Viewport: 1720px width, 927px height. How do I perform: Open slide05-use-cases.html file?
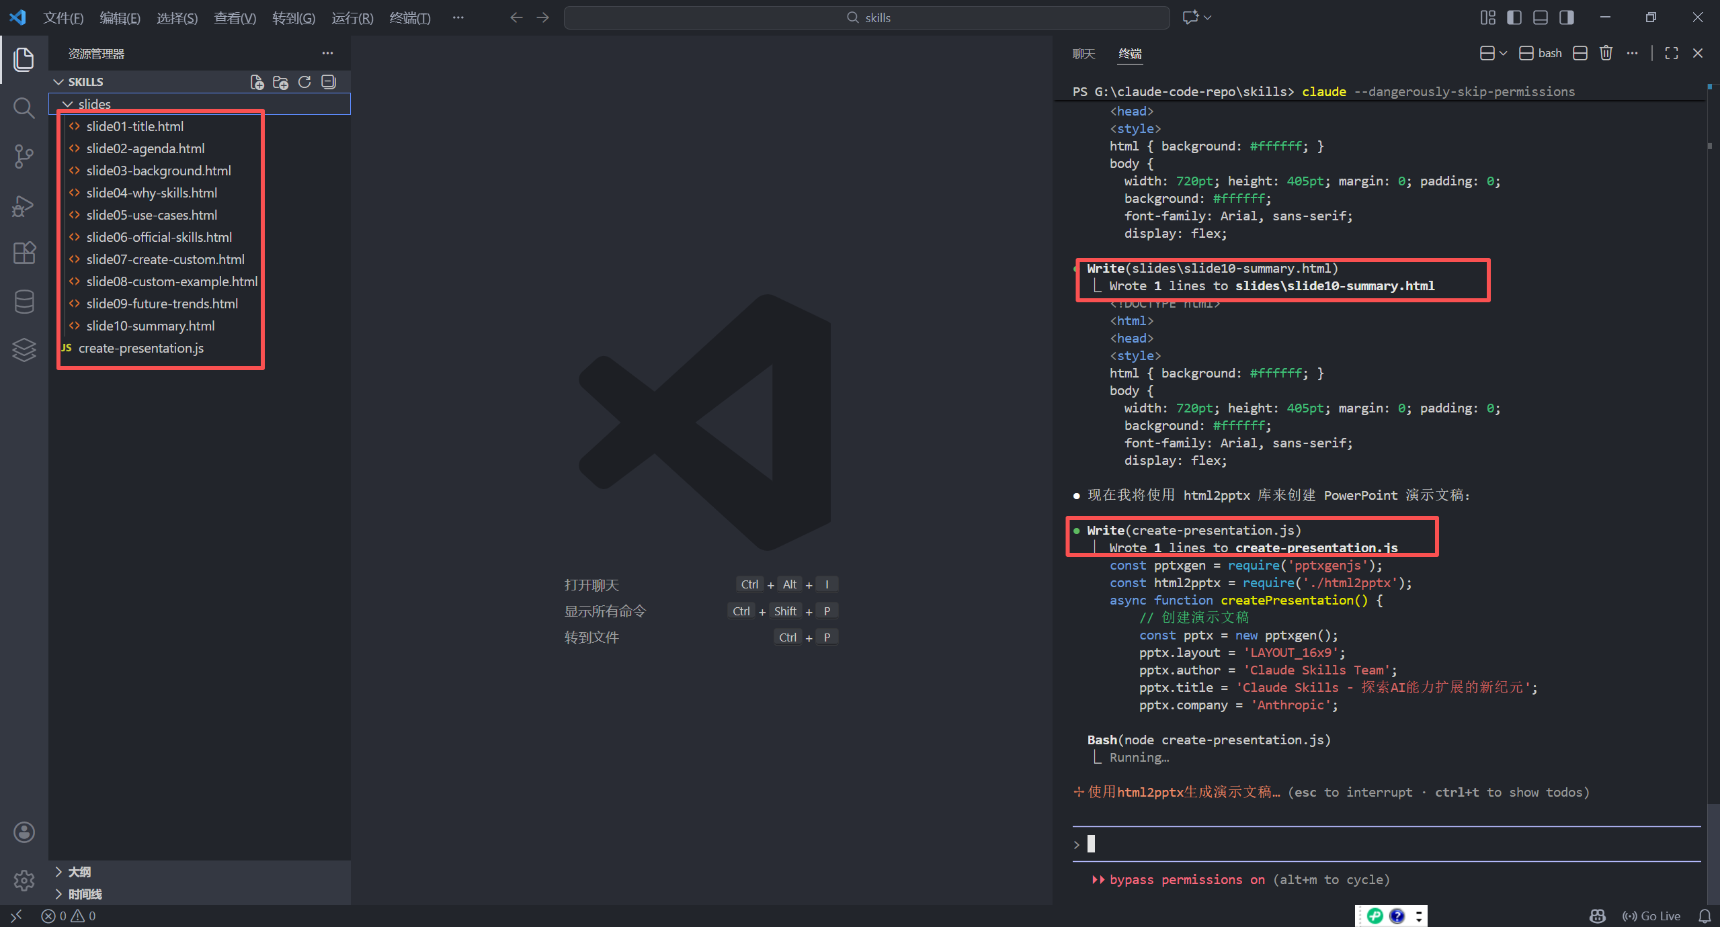point(152,215)
